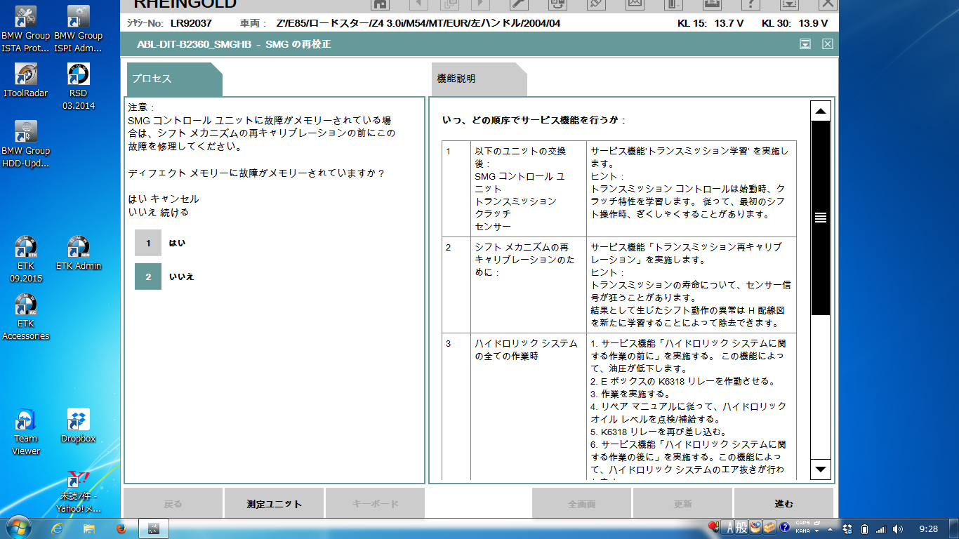
Task: Select the Yahoo! desktop shortcut
Action: [78, 491]
